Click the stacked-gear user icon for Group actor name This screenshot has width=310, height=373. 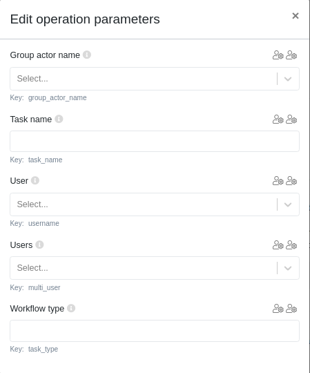click(x=291, y=55)
